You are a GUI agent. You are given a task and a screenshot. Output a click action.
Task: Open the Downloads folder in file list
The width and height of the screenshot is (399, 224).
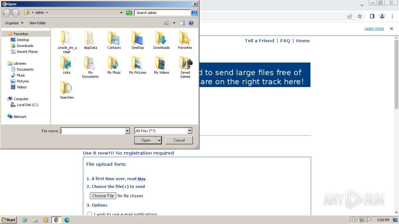coord(161,40)
